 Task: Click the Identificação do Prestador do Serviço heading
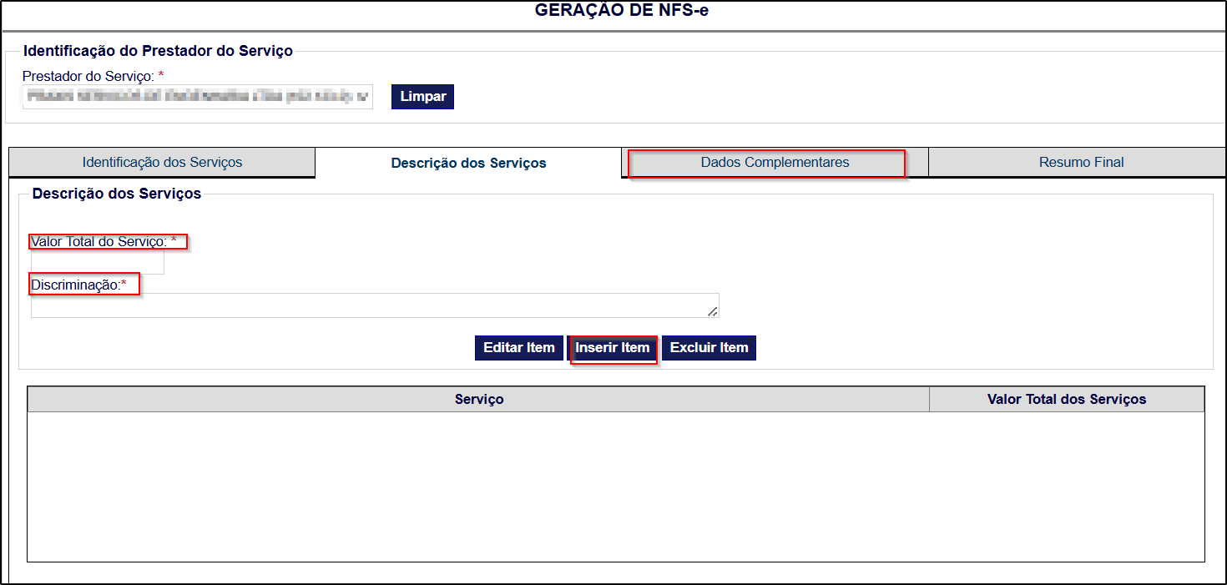158,51
